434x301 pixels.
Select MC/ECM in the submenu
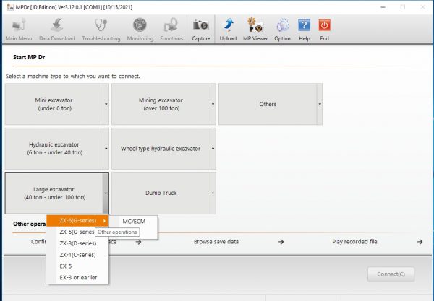(134, 221)
